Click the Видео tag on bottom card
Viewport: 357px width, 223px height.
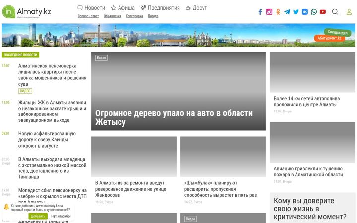tap(190, 219)
